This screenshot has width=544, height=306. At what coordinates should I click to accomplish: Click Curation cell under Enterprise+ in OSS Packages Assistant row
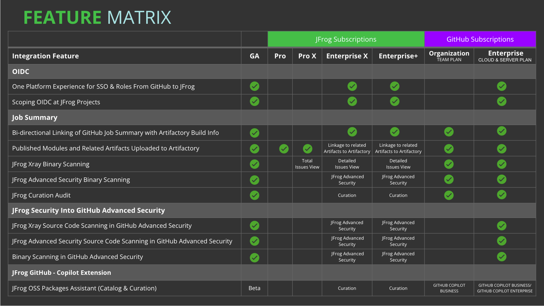[x=398, y=288]
